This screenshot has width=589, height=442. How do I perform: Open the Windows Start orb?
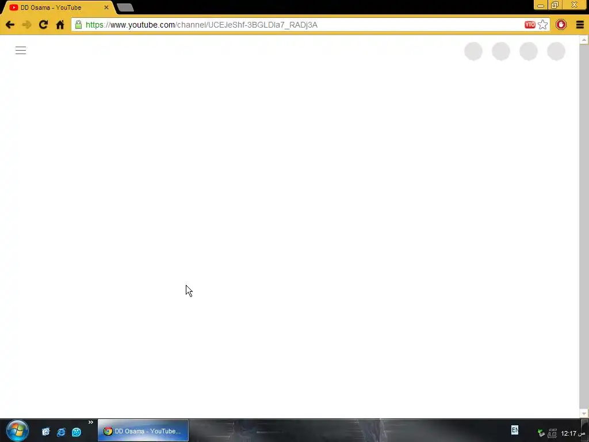(x=17, y=431)
